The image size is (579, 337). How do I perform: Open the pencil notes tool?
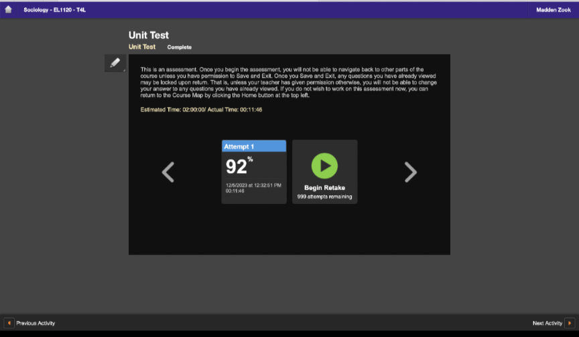tap(115, 63)
